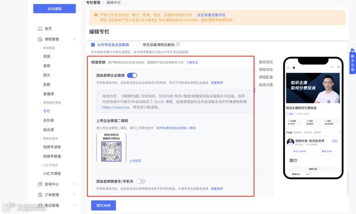Check 学员观看课程后解锁 checkbox
Viewport: 356px width, 214px height.
pos(138,45)
